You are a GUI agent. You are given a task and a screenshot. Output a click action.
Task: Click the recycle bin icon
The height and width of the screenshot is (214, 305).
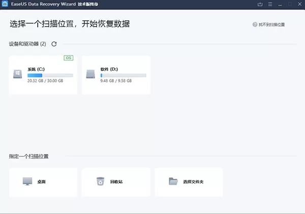coord(100,181)
